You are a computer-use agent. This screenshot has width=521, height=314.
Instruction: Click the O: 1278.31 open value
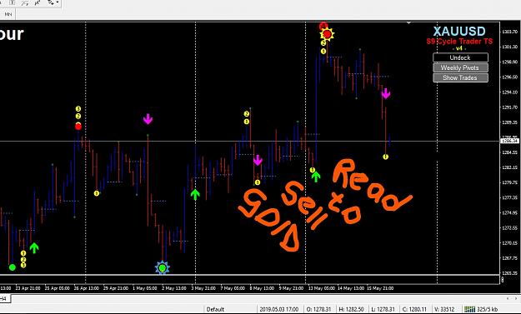point(318,309)
